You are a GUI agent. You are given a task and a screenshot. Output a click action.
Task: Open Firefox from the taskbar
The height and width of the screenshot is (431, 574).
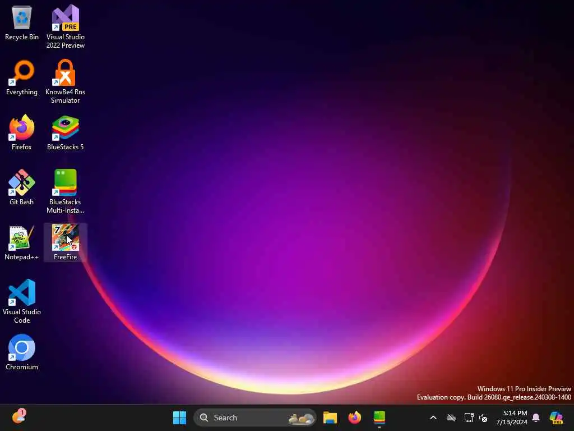(354, 418)
